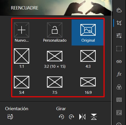Rotate the image counterclockwise

[x=61, y=117]
